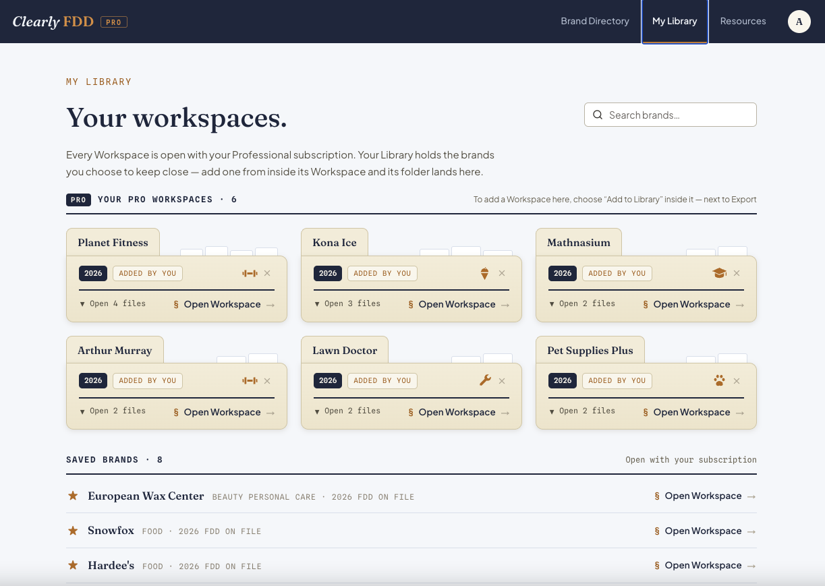Click the PRO badge next to the logo
Viewport: 825px width, 586px height.
click(x=114, y=22)
